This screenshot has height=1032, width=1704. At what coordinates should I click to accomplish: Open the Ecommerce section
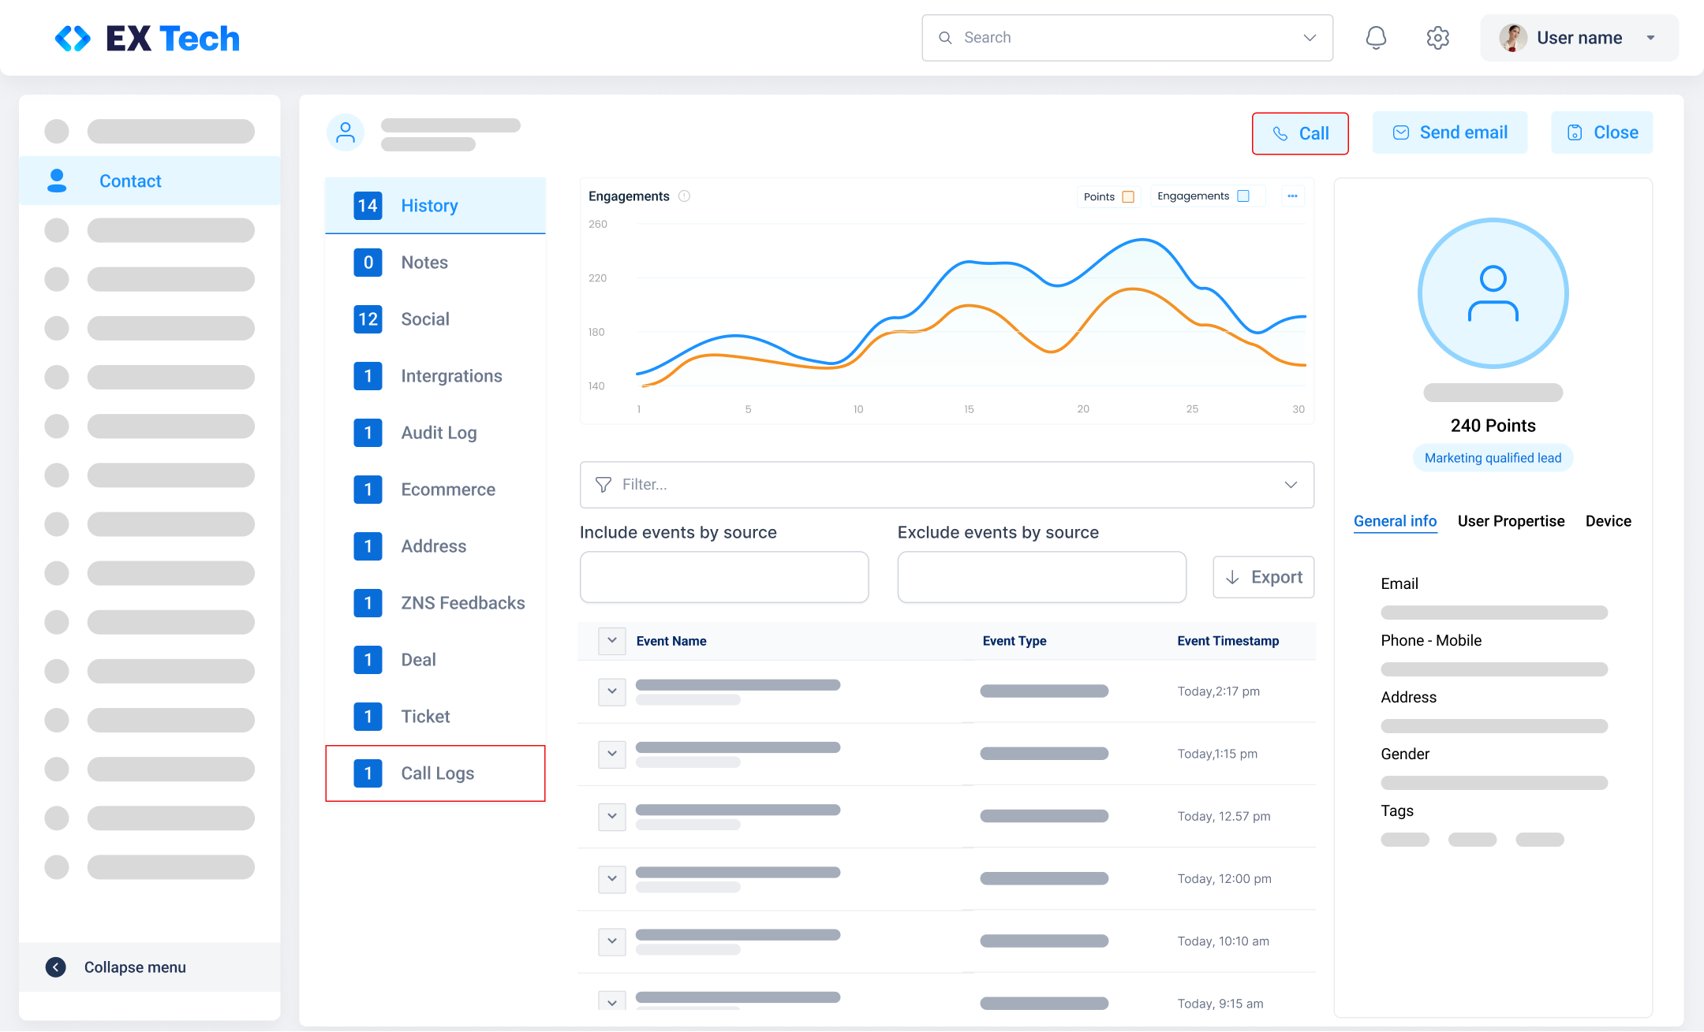tap(435, 490)
